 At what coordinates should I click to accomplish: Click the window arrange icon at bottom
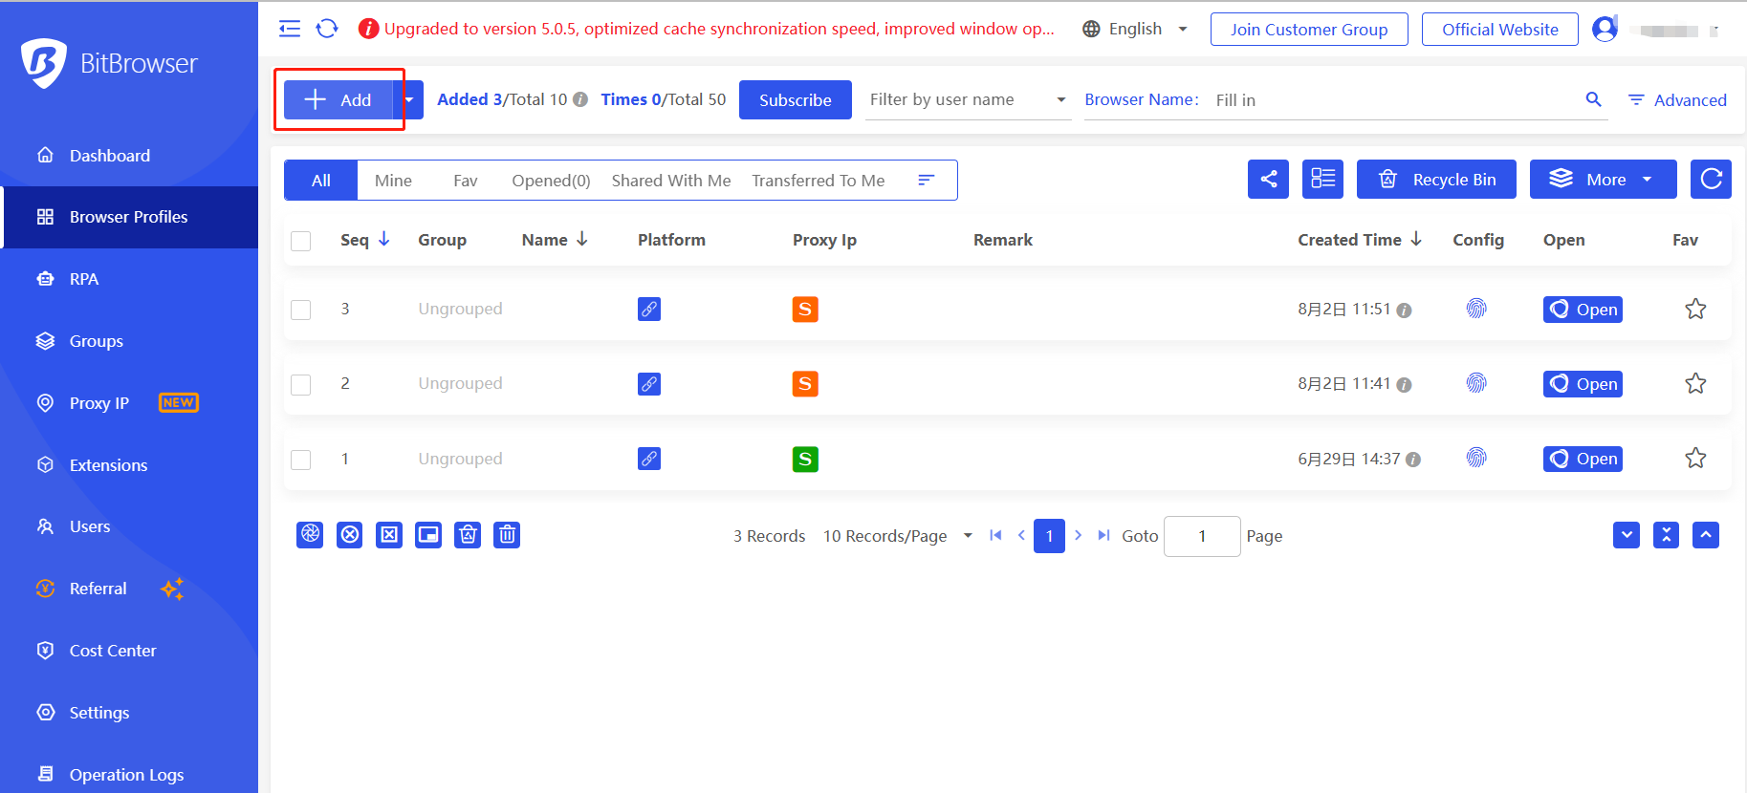point(428,535)
